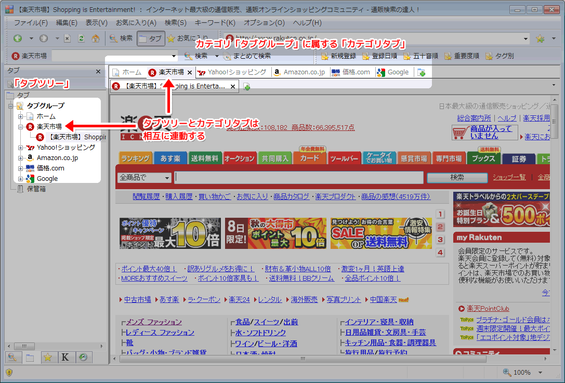Switch to the ホーム category tab
565x383 pixels.
tap(127, 72)
